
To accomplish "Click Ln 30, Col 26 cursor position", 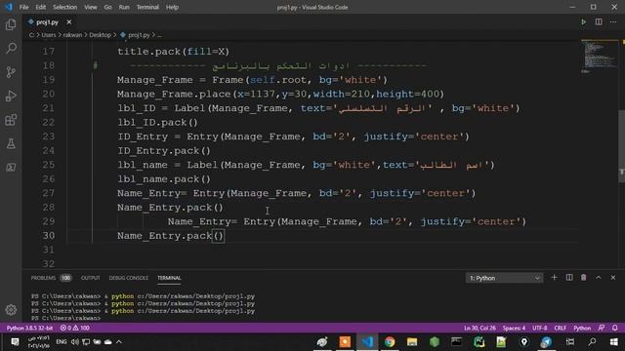I will [x=479, y=328].
